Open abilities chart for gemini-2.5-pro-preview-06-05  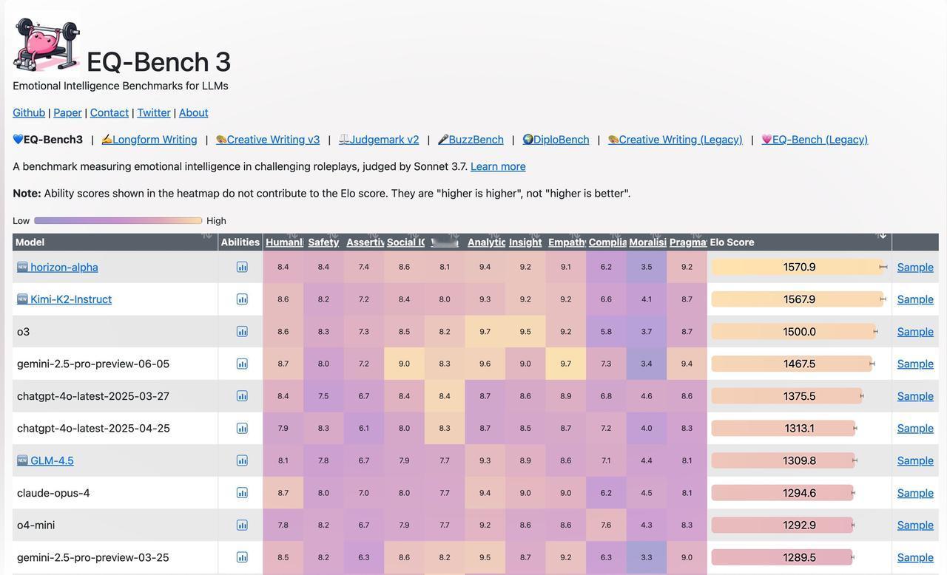point(242,364)
